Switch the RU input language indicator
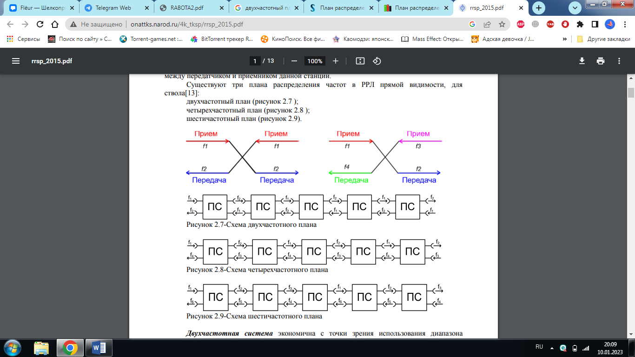Screen dimensions: 635x357 tap(539, 347)
